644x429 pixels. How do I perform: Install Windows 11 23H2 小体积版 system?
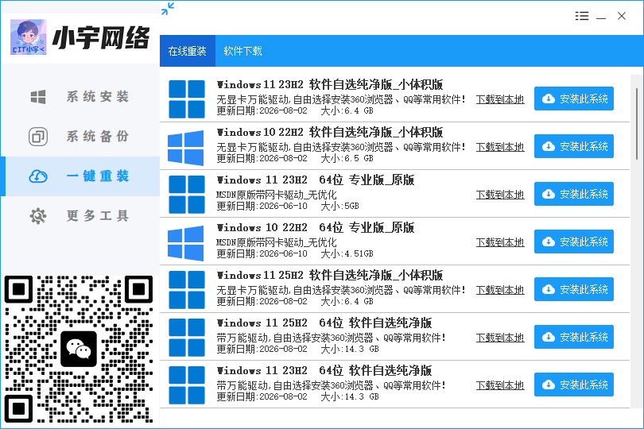[574, 99]
